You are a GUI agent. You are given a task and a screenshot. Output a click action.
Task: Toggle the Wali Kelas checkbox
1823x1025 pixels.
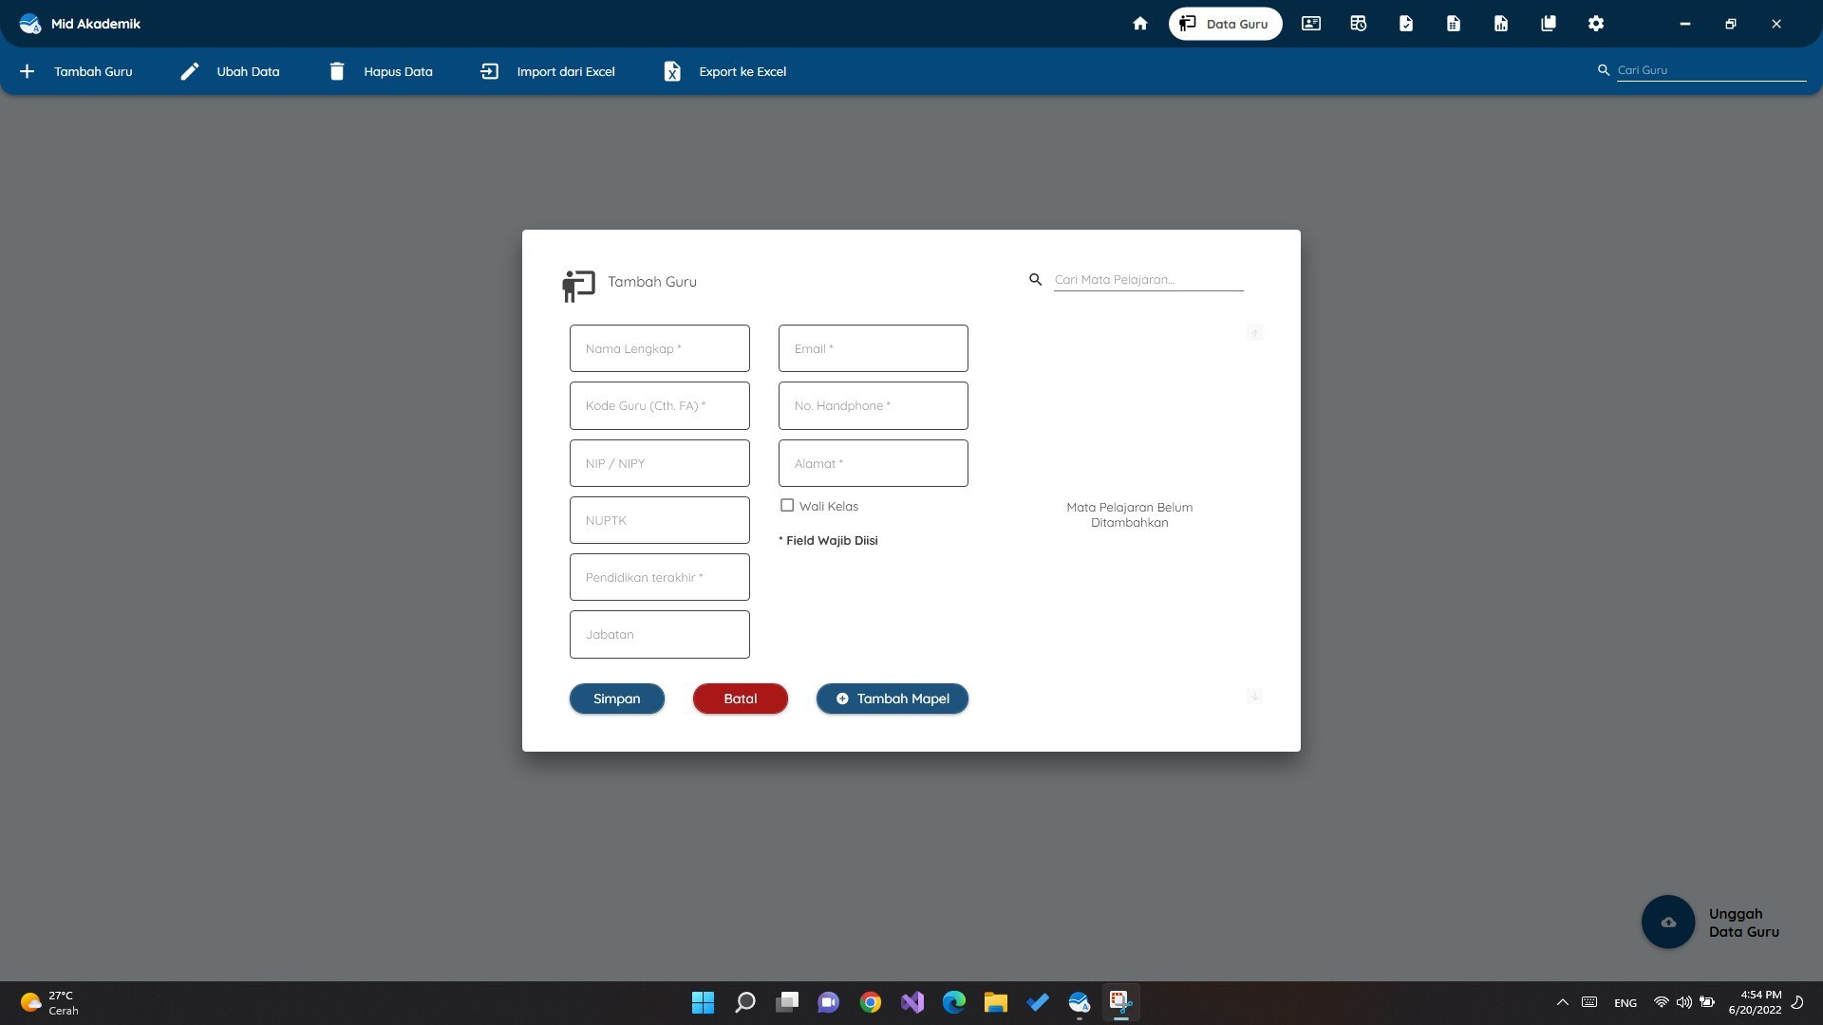click(787, 506)
